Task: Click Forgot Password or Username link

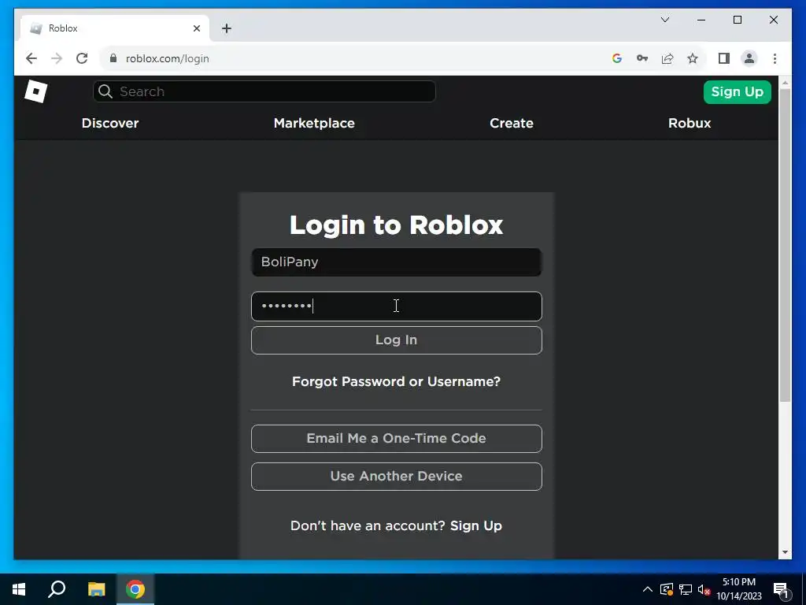Action: 397,381
